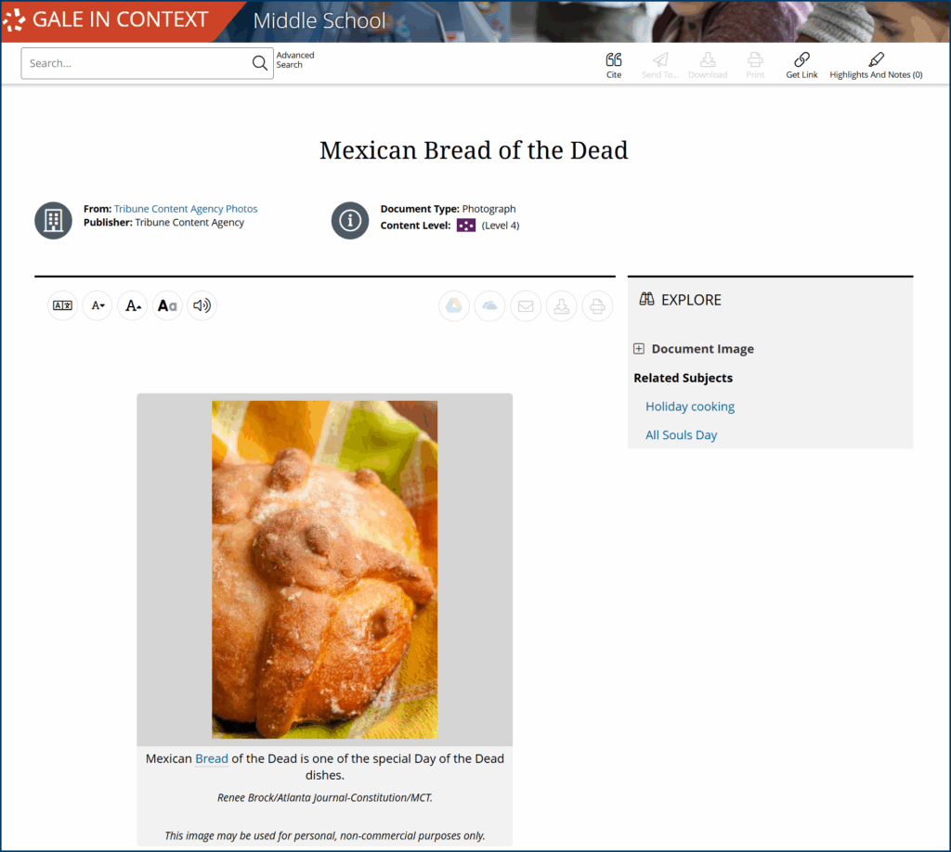Click the Listen speaker icon

pos(202,305)
